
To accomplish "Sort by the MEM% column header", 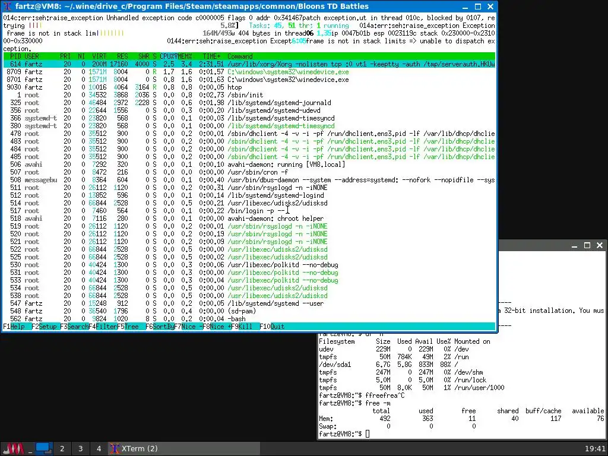I will [185, 56].
